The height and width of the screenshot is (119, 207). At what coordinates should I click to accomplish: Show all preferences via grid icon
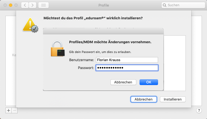click(44, 5)
